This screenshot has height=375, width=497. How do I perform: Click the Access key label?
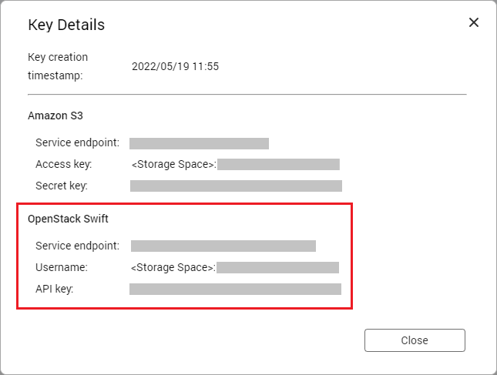pos(64,164)
